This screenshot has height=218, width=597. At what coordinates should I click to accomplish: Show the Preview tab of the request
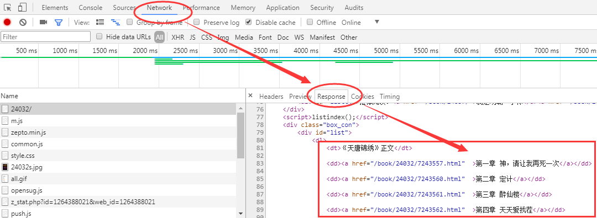tap(301, 97)
